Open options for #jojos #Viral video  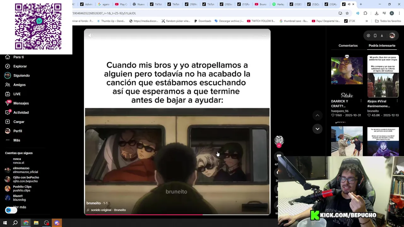(x=397, y=101)
